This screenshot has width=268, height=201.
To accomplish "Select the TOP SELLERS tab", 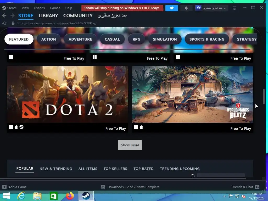I will [115, 169].
